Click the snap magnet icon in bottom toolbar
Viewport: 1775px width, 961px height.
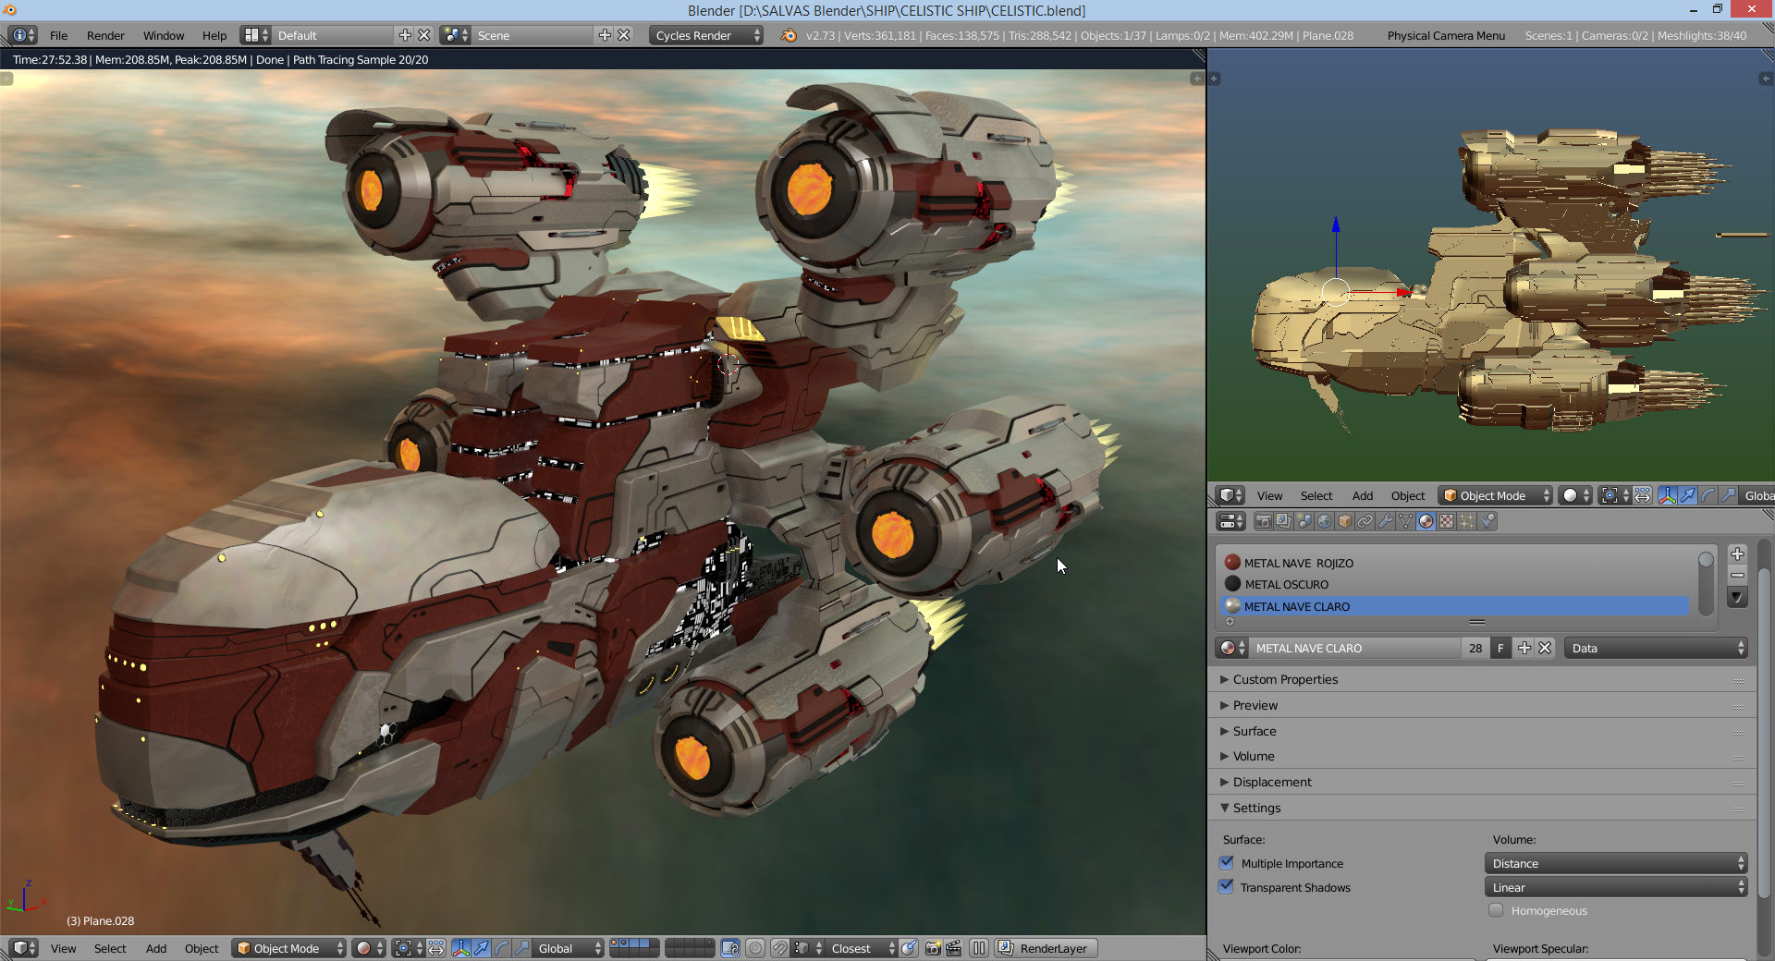(x=779, y=948)
